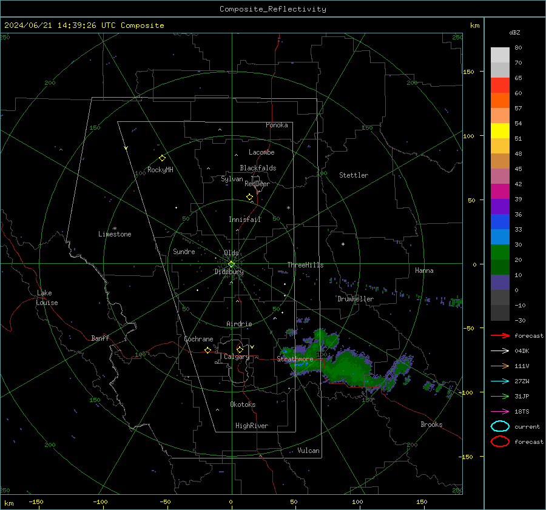This screenshot has height=510, width=546.
Task: Click the bright green 20–30 dBZ swatch
Action: [500, 252]
